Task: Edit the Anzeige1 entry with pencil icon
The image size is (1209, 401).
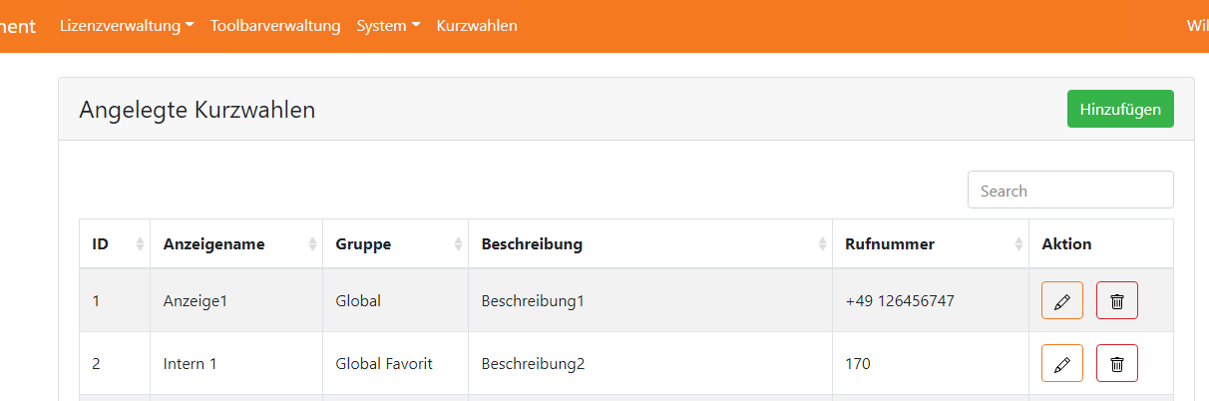Action: [x=1061, y=300]
